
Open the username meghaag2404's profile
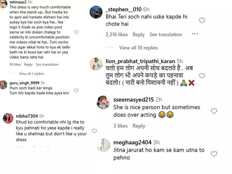[x=132, y=143]
